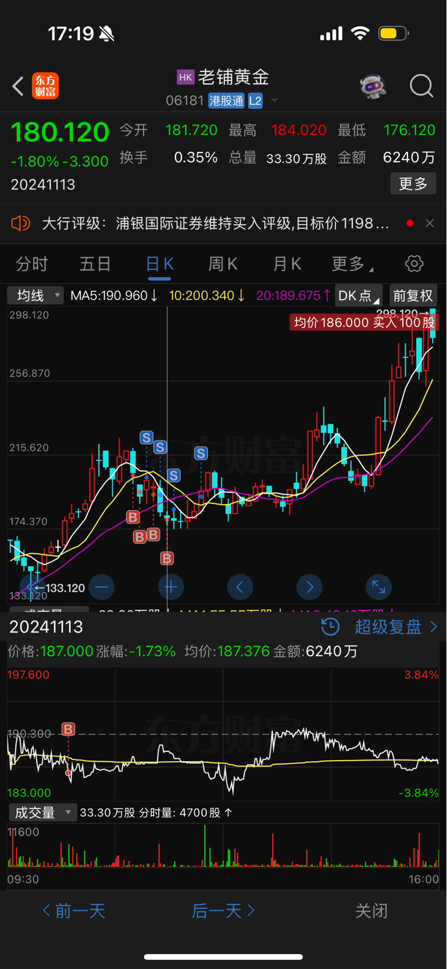Tap the B marker on intraday chart
This screenshot has width=447, height=969.
[68, 729]
